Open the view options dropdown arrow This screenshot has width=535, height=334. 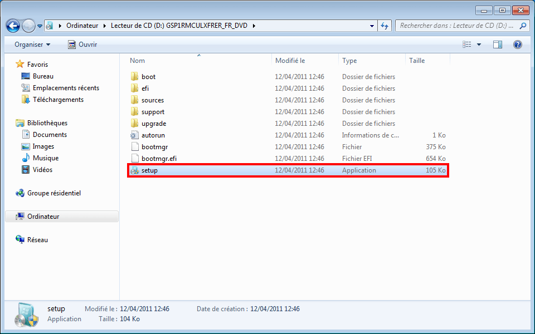point(479,45)
